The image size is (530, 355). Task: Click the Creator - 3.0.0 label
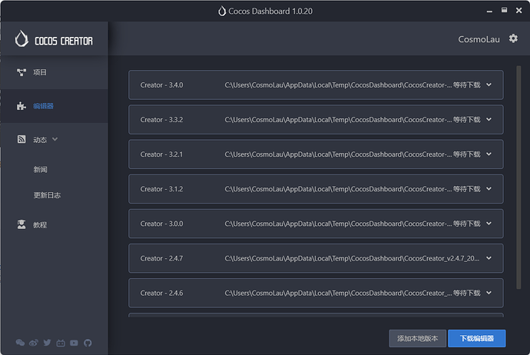click(x=161, y=224)
